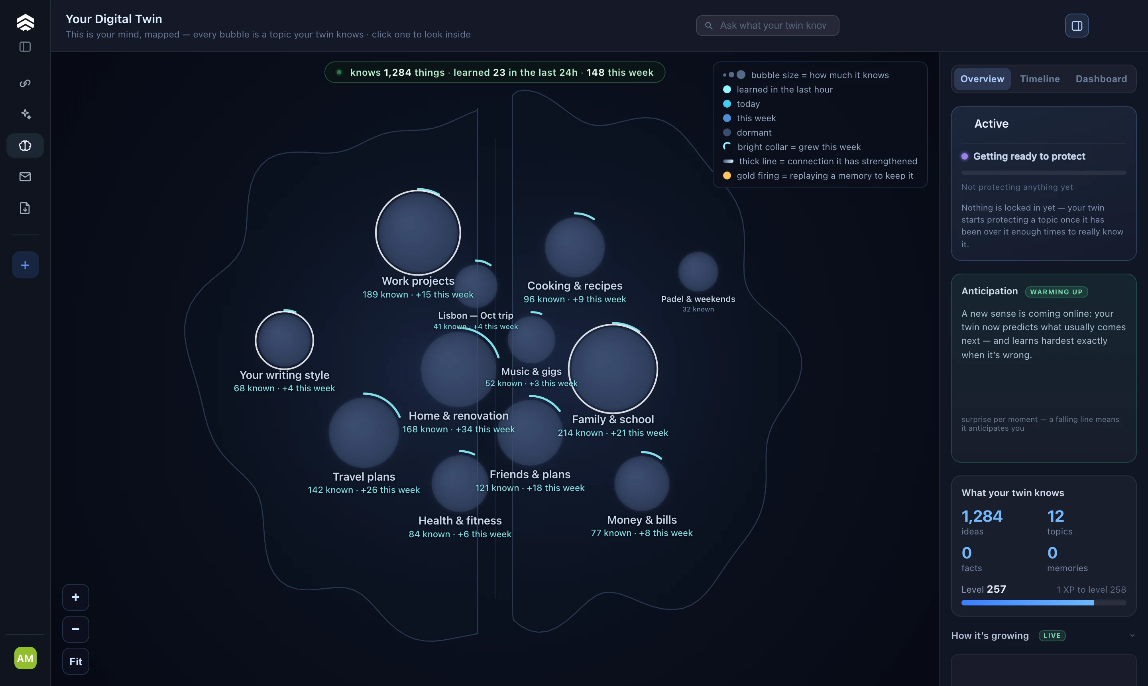
Task: Click the dormant legend entry
Action: [x=747, y=133]
